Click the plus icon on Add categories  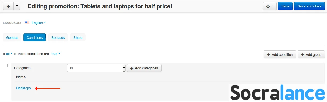point(132,68)
